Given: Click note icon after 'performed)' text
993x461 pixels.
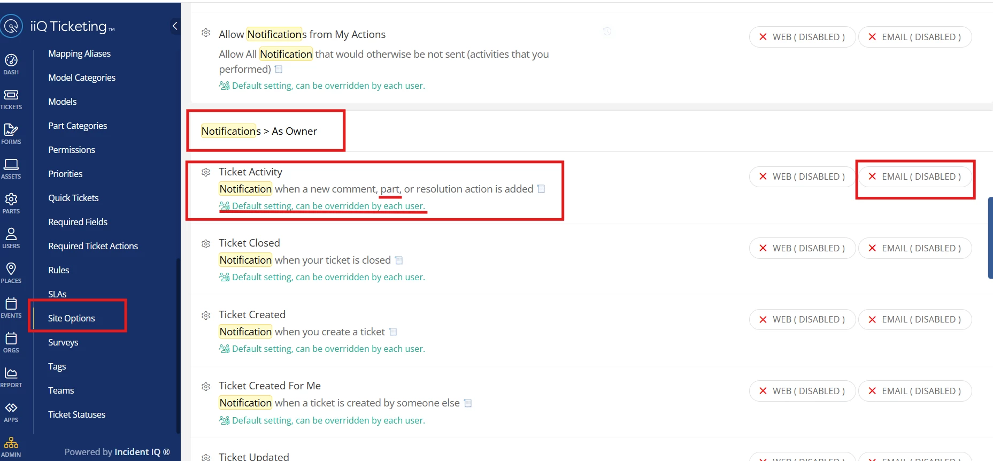Looking at the screenshot, I should [279, 69].
